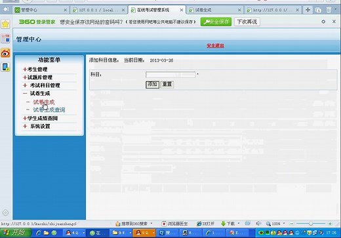This screenshot has height=238, width=341.
Task: Click IE打开 in the status bar
Action: (x=205, y=224)
